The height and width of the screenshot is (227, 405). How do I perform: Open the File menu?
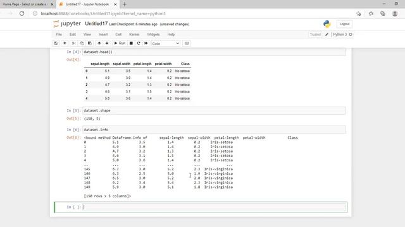(59, 34)
